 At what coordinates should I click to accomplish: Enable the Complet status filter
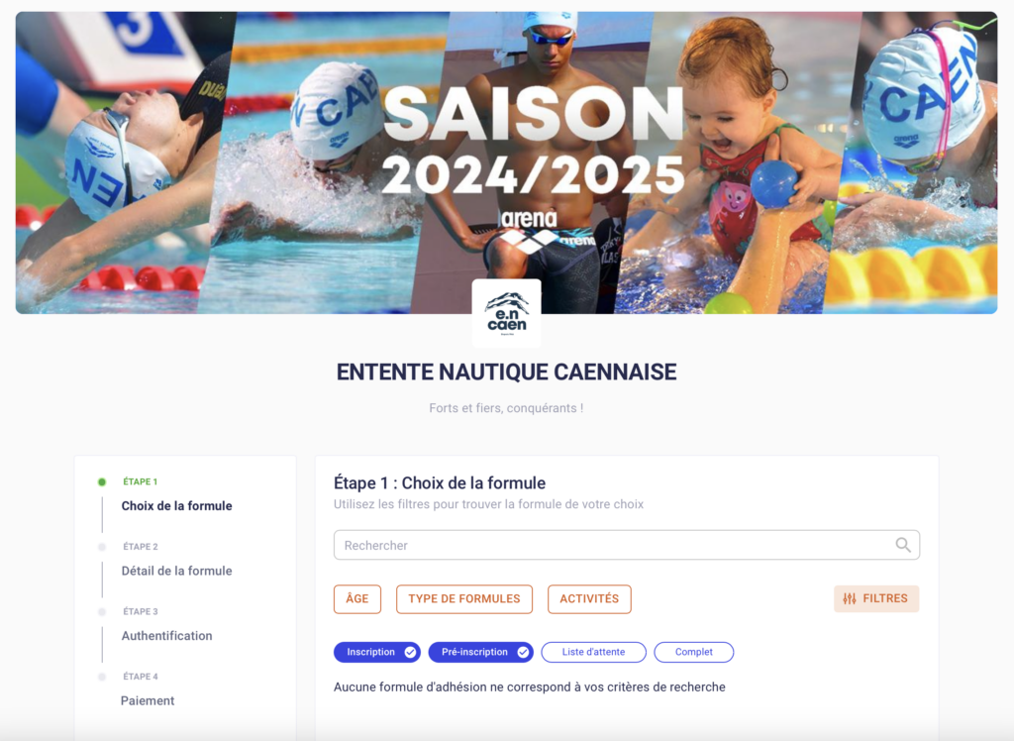(694, 653)
